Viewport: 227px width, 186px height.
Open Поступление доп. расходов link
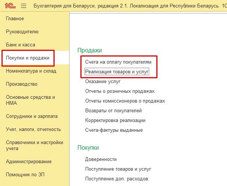point(117,179)
